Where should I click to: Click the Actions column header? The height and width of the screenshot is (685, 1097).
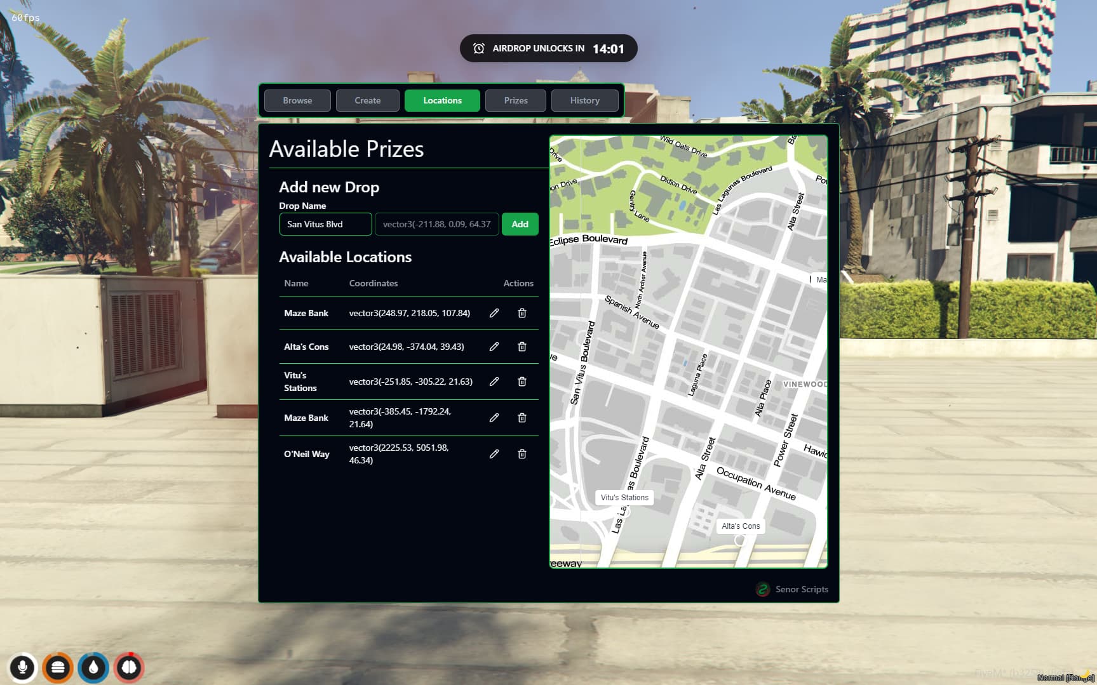pos(518,283)
